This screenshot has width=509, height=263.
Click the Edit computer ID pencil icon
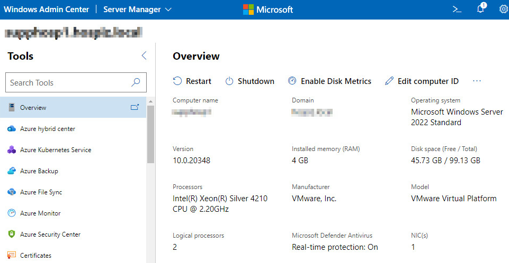389,81
